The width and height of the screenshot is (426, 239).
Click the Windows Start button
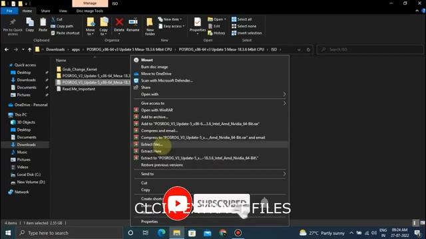[x=8, y=233]
